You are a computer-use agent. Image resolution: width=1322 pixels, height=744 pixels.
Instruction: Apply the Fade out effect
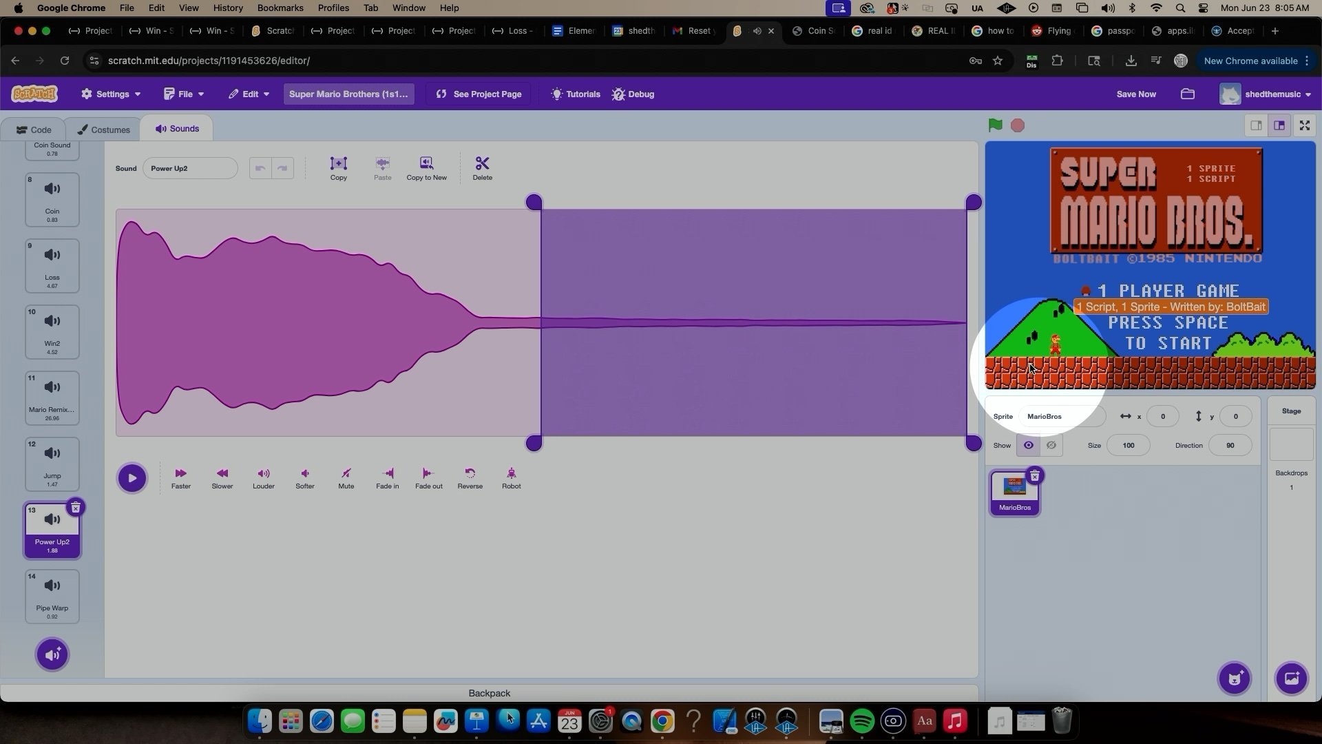(429, 478)
